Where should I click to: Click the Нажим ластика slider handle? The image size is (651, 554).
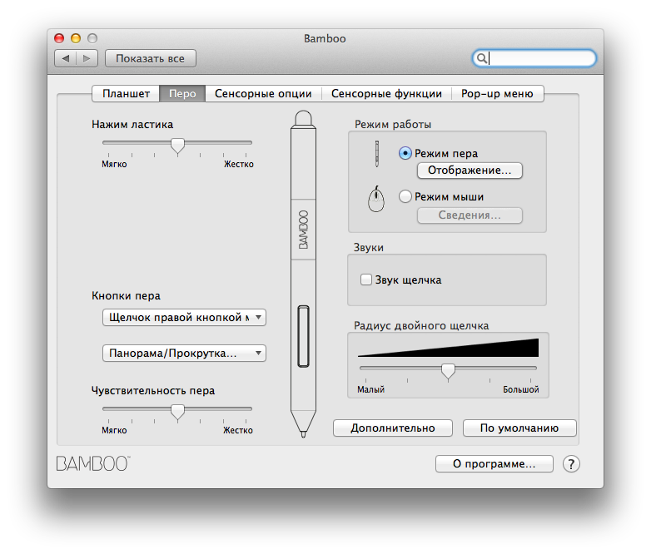tap(177, 146)
